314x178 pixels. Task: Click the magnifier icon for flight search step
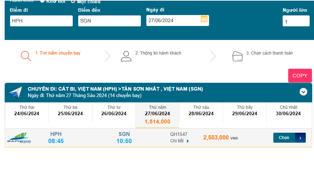point(26,56)
